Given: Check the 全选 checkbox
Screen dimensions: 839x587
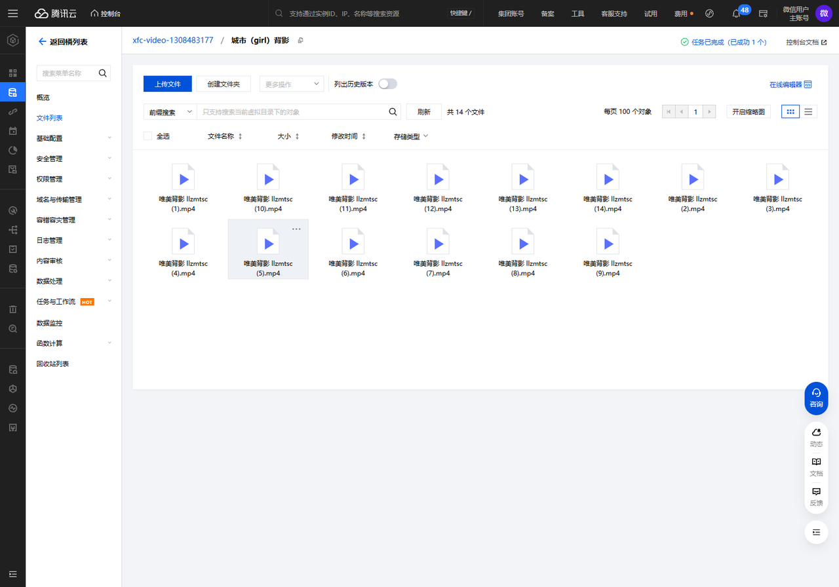Looking at the screenshot, I should (x=147, y=136).
